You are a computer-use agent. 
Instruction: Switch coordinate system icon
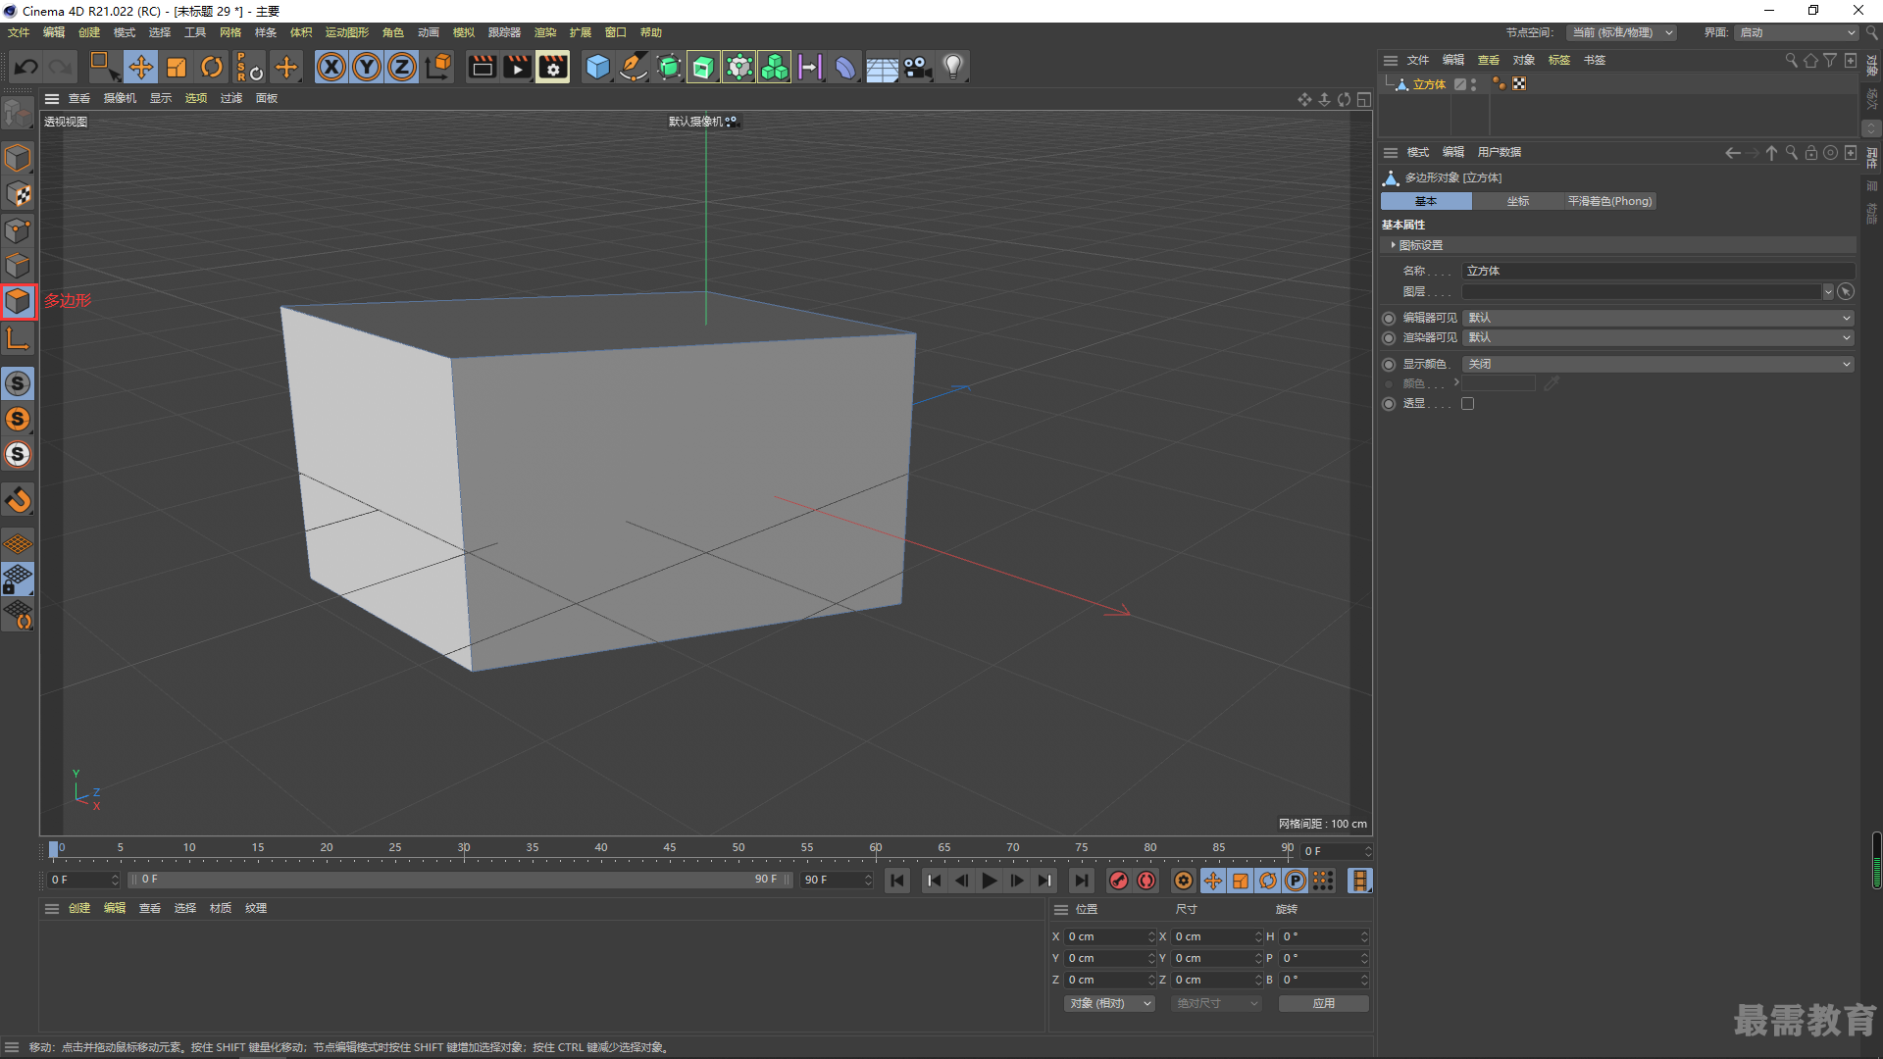[438, 67]
